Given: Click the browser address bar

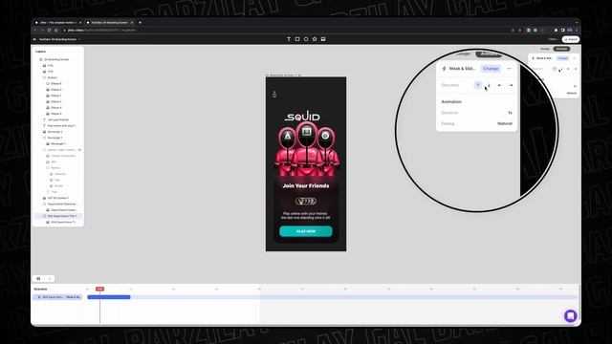Looking at the screenshot, I should coord(285,30).
